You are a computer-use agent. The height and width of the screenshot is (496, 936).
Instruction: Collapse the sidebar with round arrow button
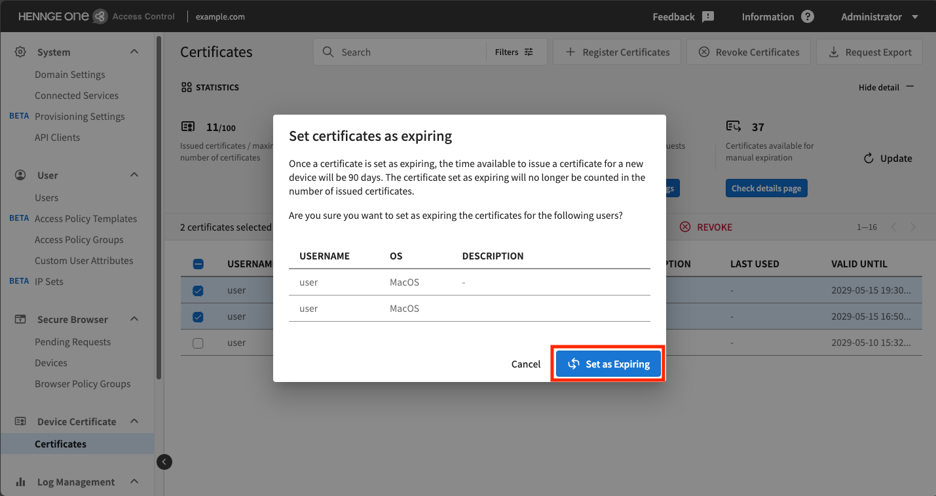point(164,462)
